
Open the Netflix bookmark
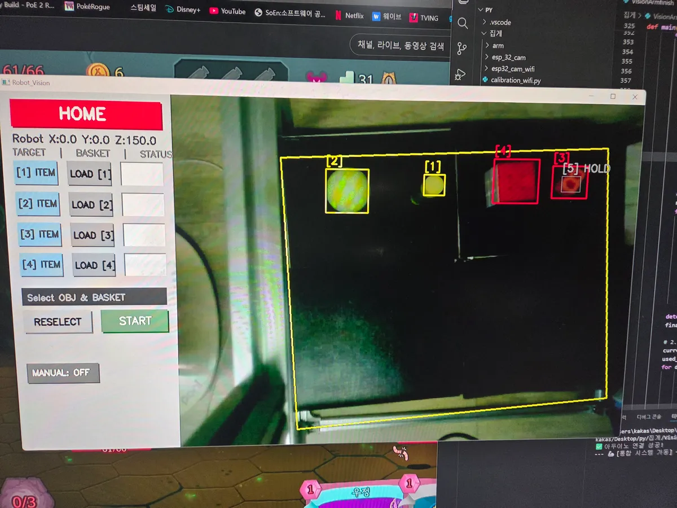pos(349,15)
